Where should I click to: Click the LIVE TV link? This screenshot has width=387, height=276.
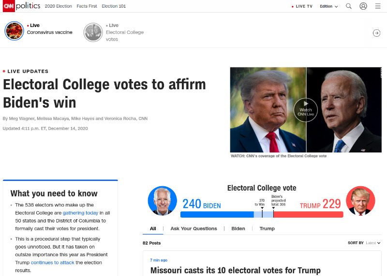tap(302, 6)
